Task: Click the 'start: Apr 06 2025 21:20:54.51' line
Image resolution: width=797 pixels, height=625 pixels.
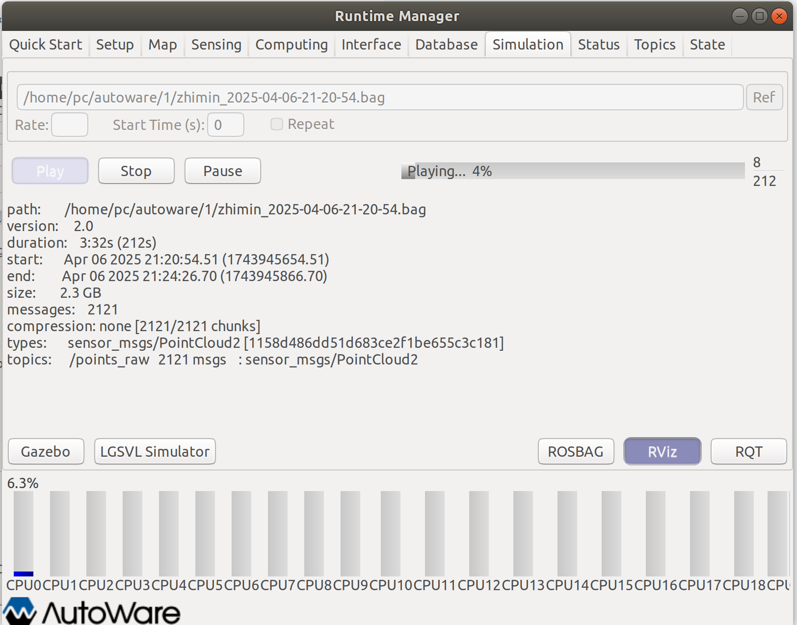Action: coord(168,260)
